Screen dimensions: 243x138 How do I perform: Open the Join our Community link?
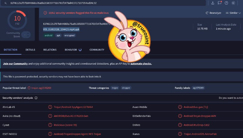click(x=15, y=64)
